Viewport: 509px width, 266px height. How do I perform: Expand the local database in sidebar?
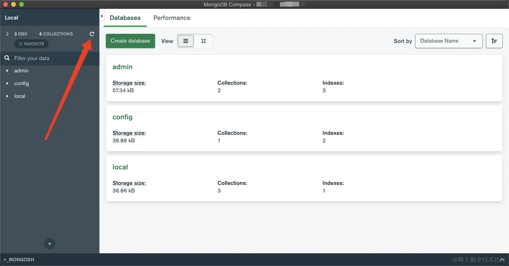7,96
